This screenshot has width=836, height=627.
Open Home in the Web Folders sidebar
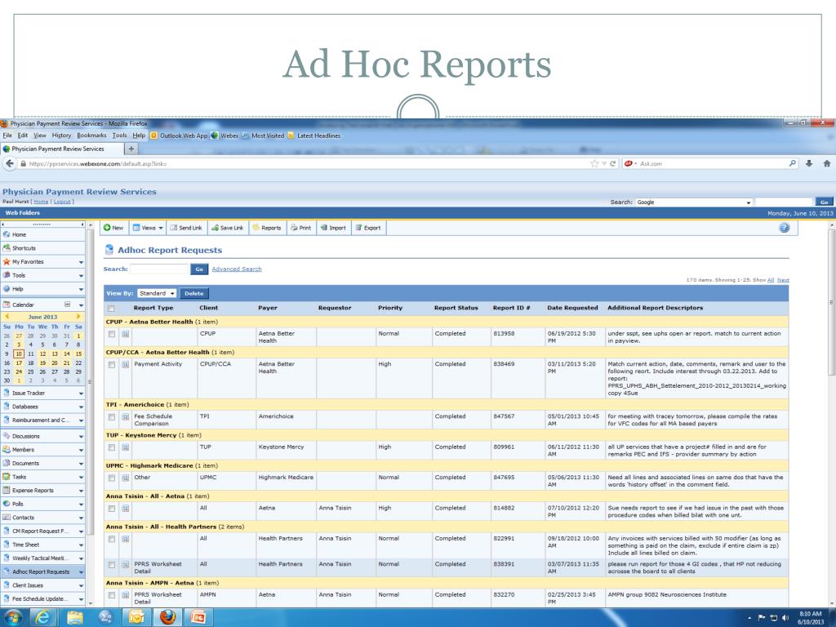click(x=42, y=234)
